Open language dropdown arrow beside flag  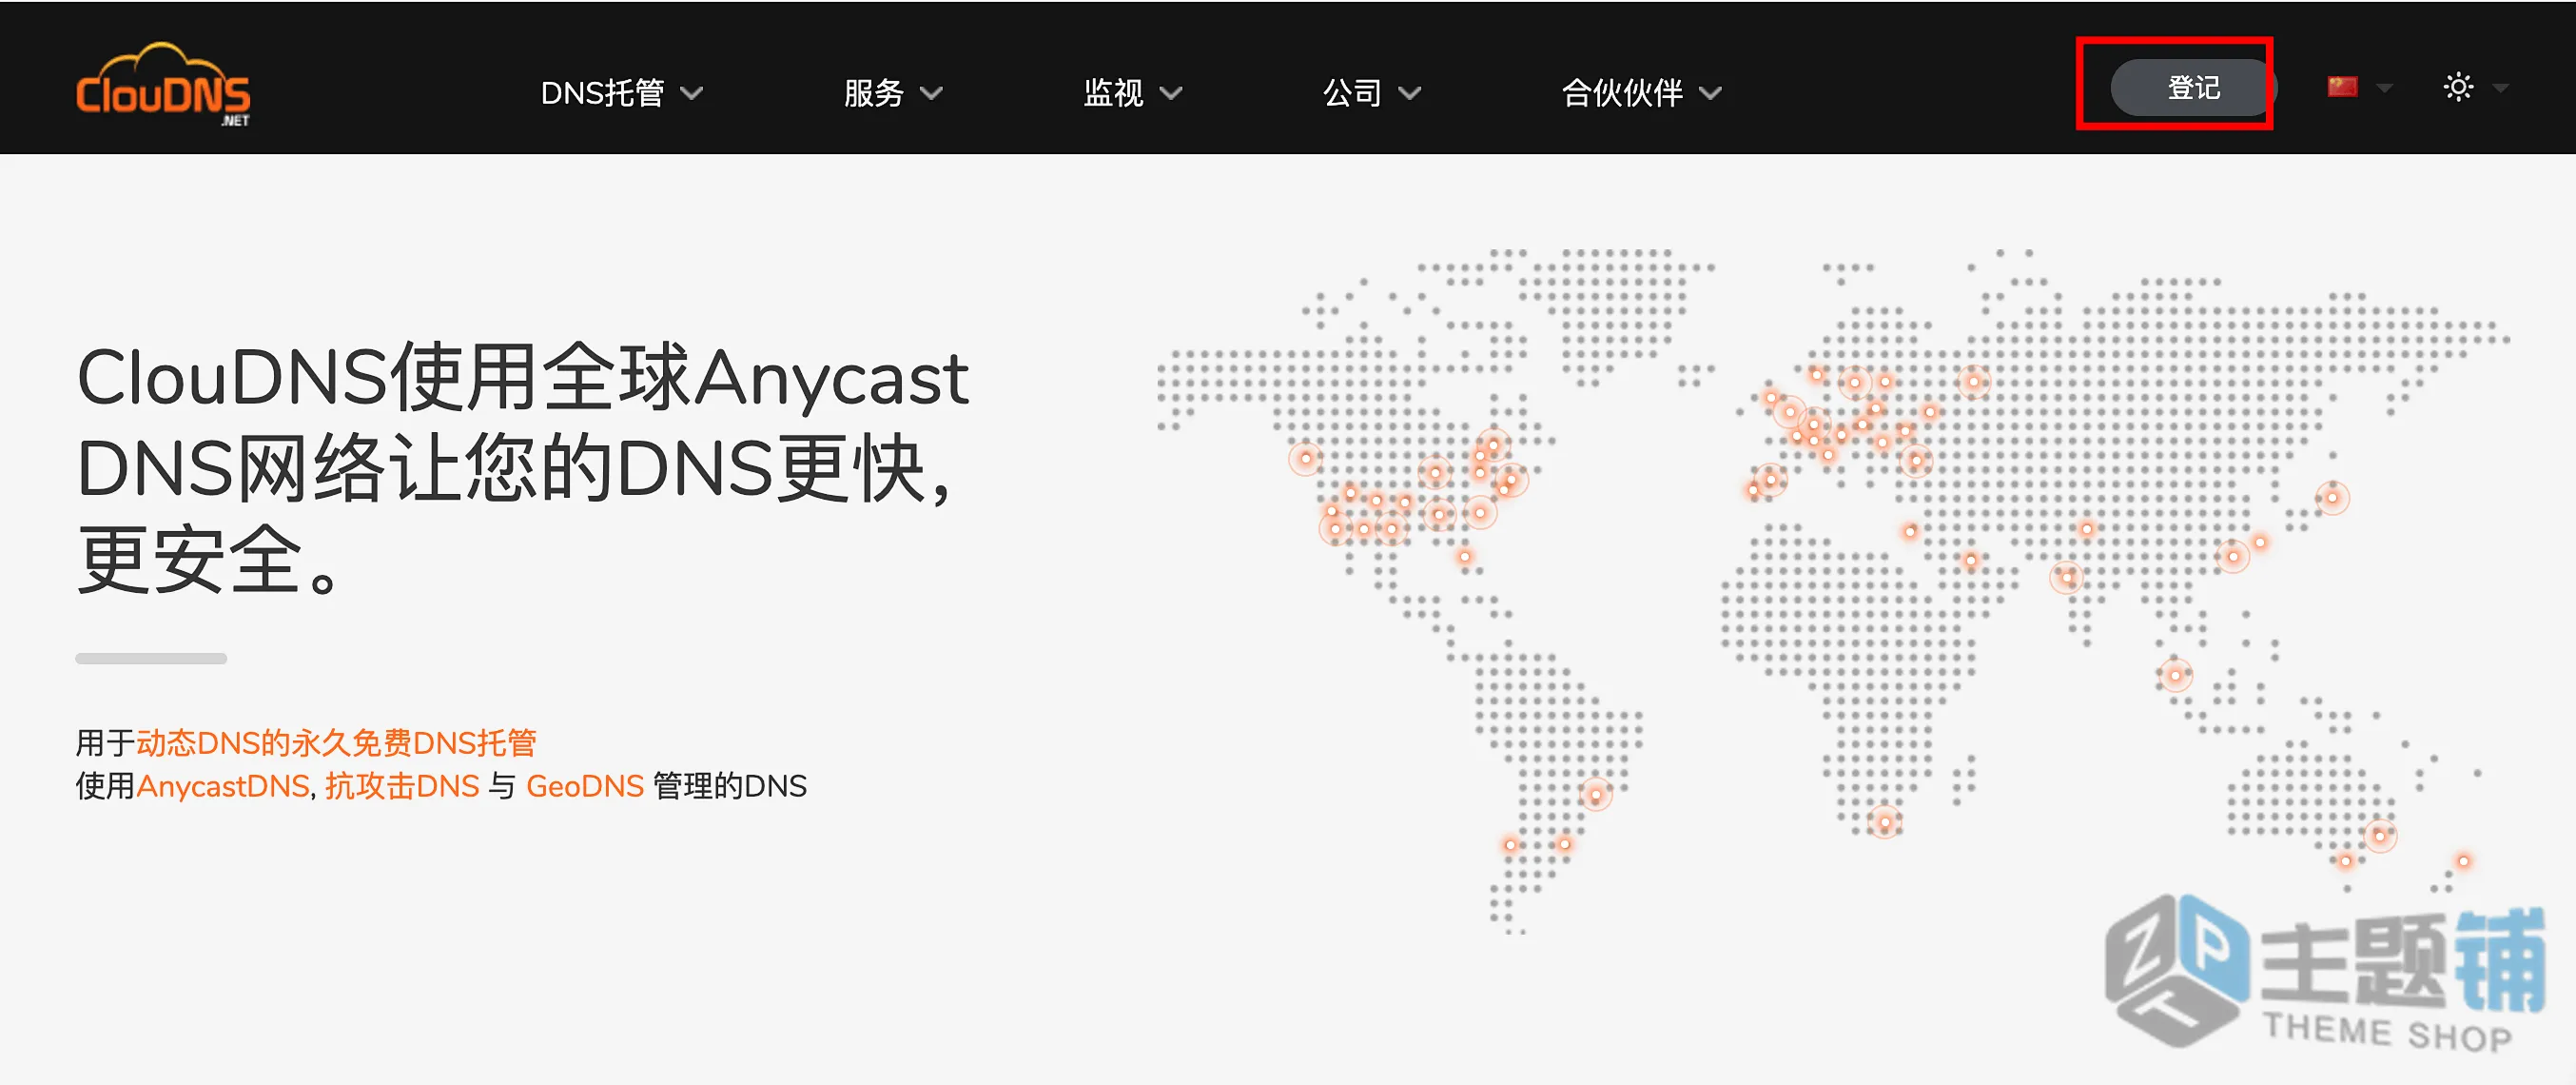(2385, 89)
